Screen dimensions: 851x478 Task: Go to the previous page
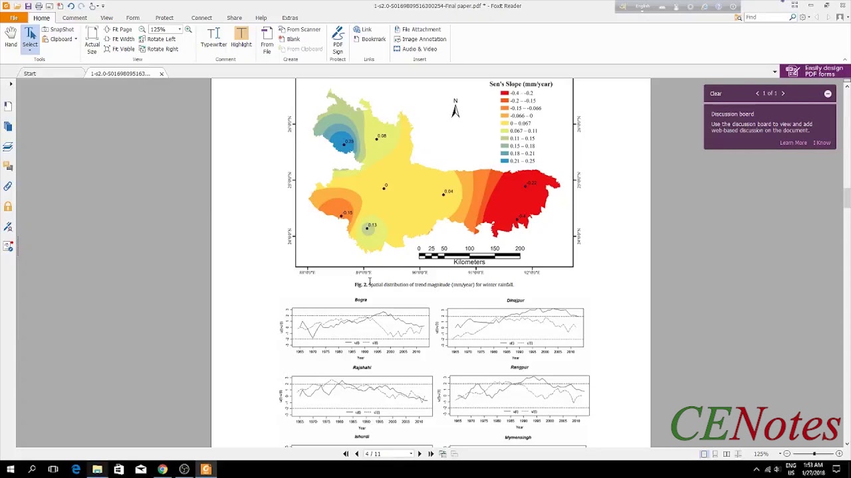click(356, 454)
